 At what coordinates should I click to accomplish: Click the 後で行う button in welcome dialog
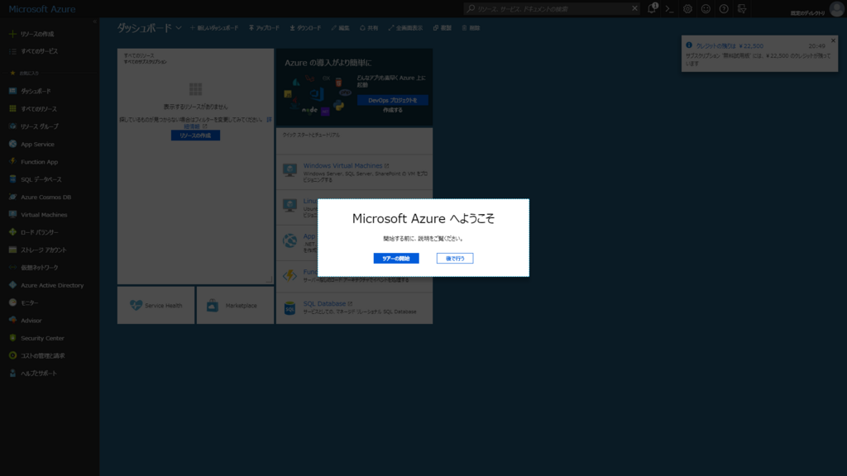click(x=455, y=259)
